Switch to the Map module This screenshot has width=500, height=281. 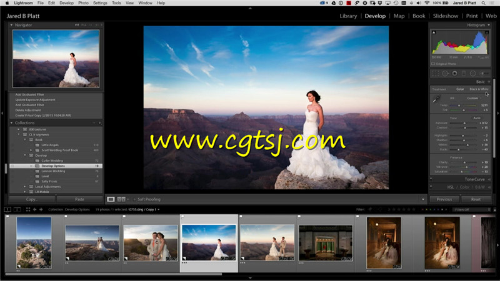point(399,16)
